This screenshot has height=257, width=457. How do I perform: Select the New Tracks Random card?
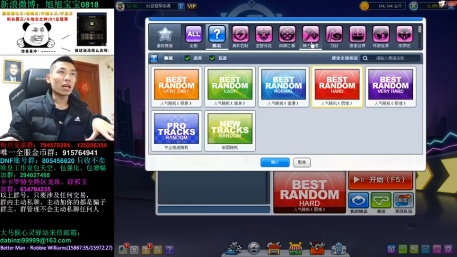click(230, 131)
